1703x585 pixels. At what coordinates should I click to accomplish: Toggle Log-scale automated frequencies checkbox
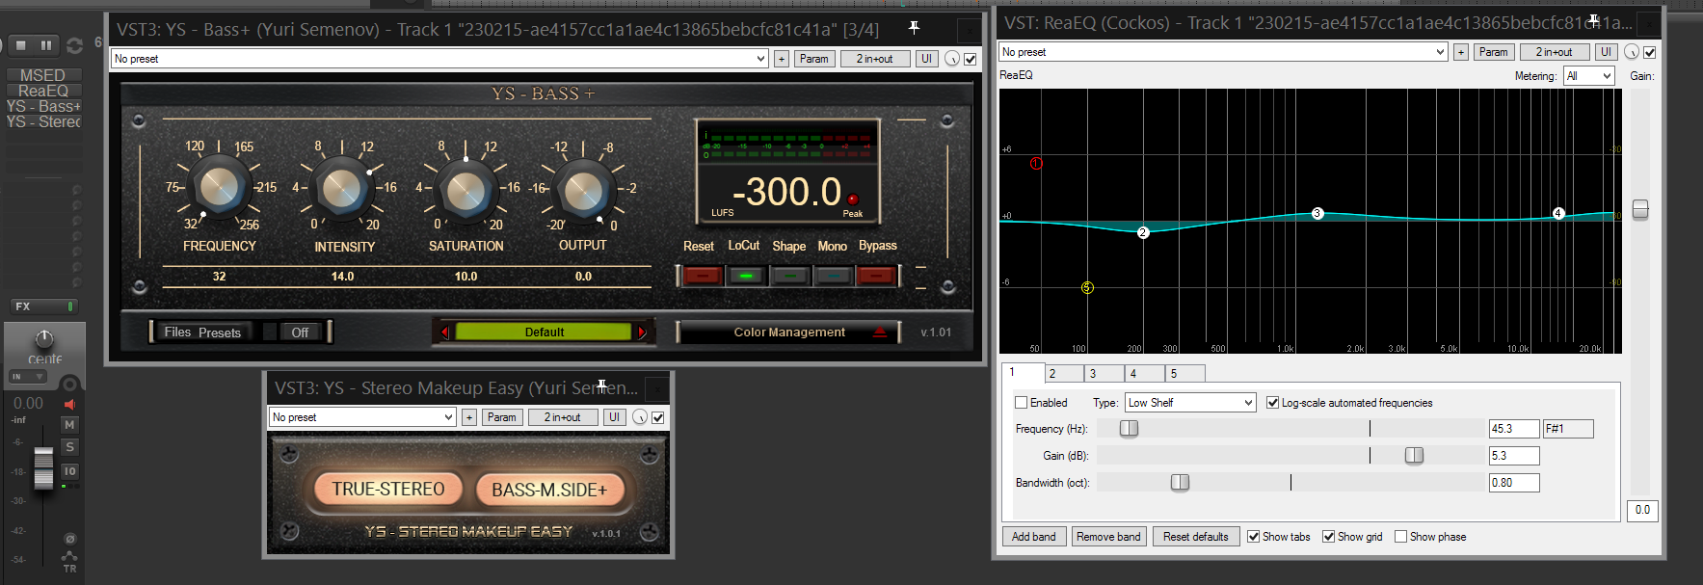tap(1272, 403)
